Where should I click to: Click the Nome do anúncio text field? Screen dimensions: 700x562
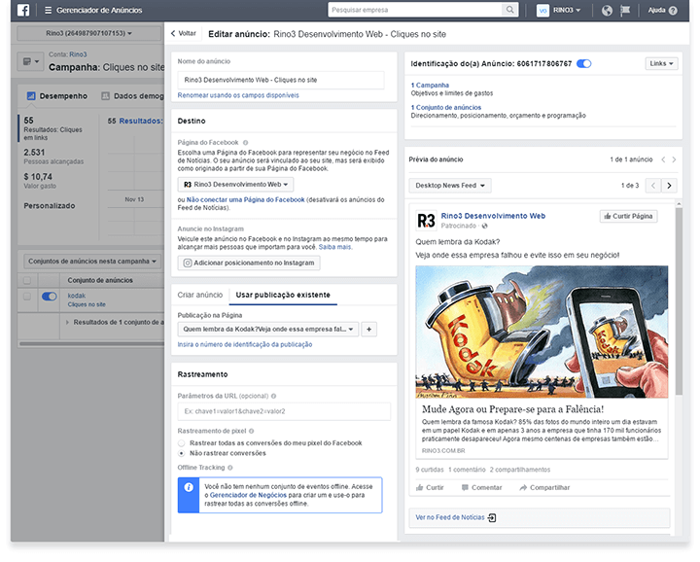pos(281,81)
